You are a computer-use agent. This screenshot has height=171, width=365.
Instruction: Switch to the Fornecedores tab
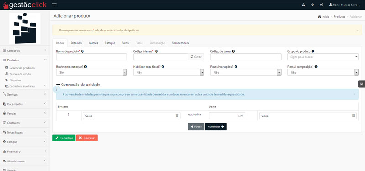(x=180, y=43)
